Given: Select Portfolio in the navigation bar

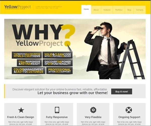Looking at the screenshot, I should click(119, 10).
